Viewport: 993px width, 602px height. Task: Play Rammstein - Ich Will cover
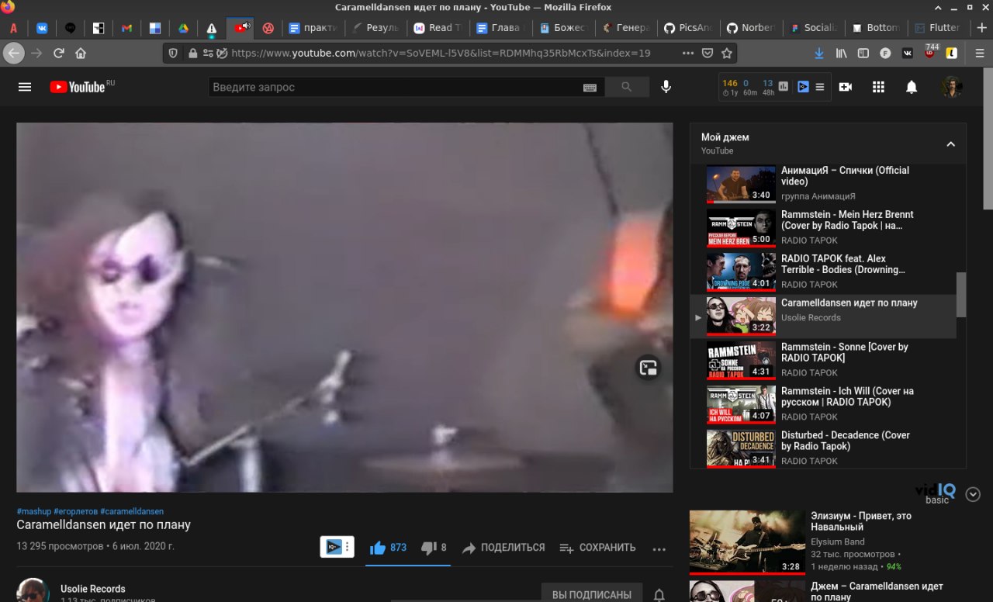(x=822, y=405)
